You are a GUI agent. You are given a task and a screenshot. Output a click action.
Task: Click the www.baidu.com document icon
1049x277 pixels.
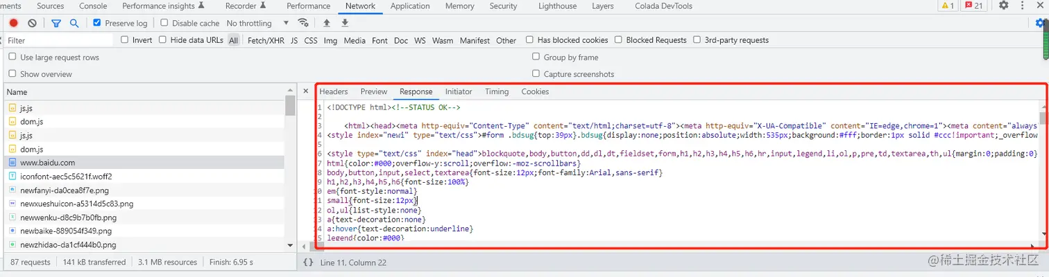point(13,163)
